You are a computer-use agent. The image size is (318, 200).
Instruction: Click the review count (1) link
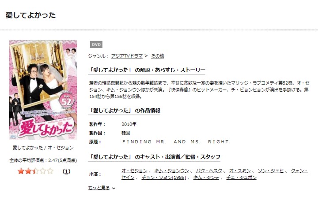(66, 171)
